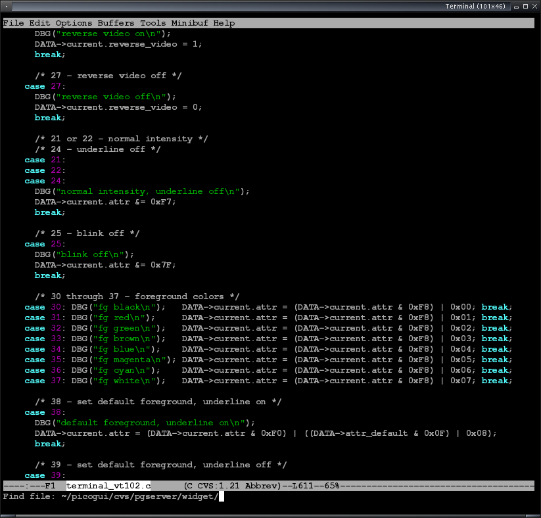Screen dimensions: 541x518
Task: Click the line 'case 39:'
Action: point(45,475)
